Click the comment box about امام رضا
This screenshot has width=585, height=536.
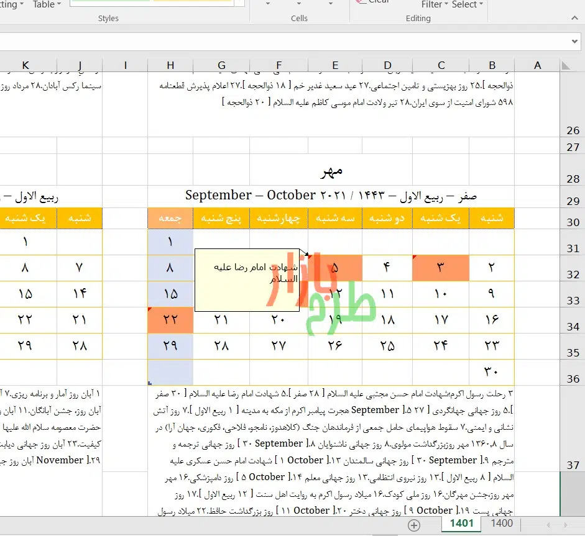click(x=247, y=279)
